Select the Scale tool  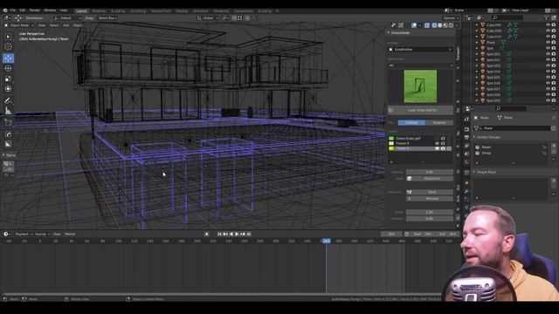coord(8,78)
